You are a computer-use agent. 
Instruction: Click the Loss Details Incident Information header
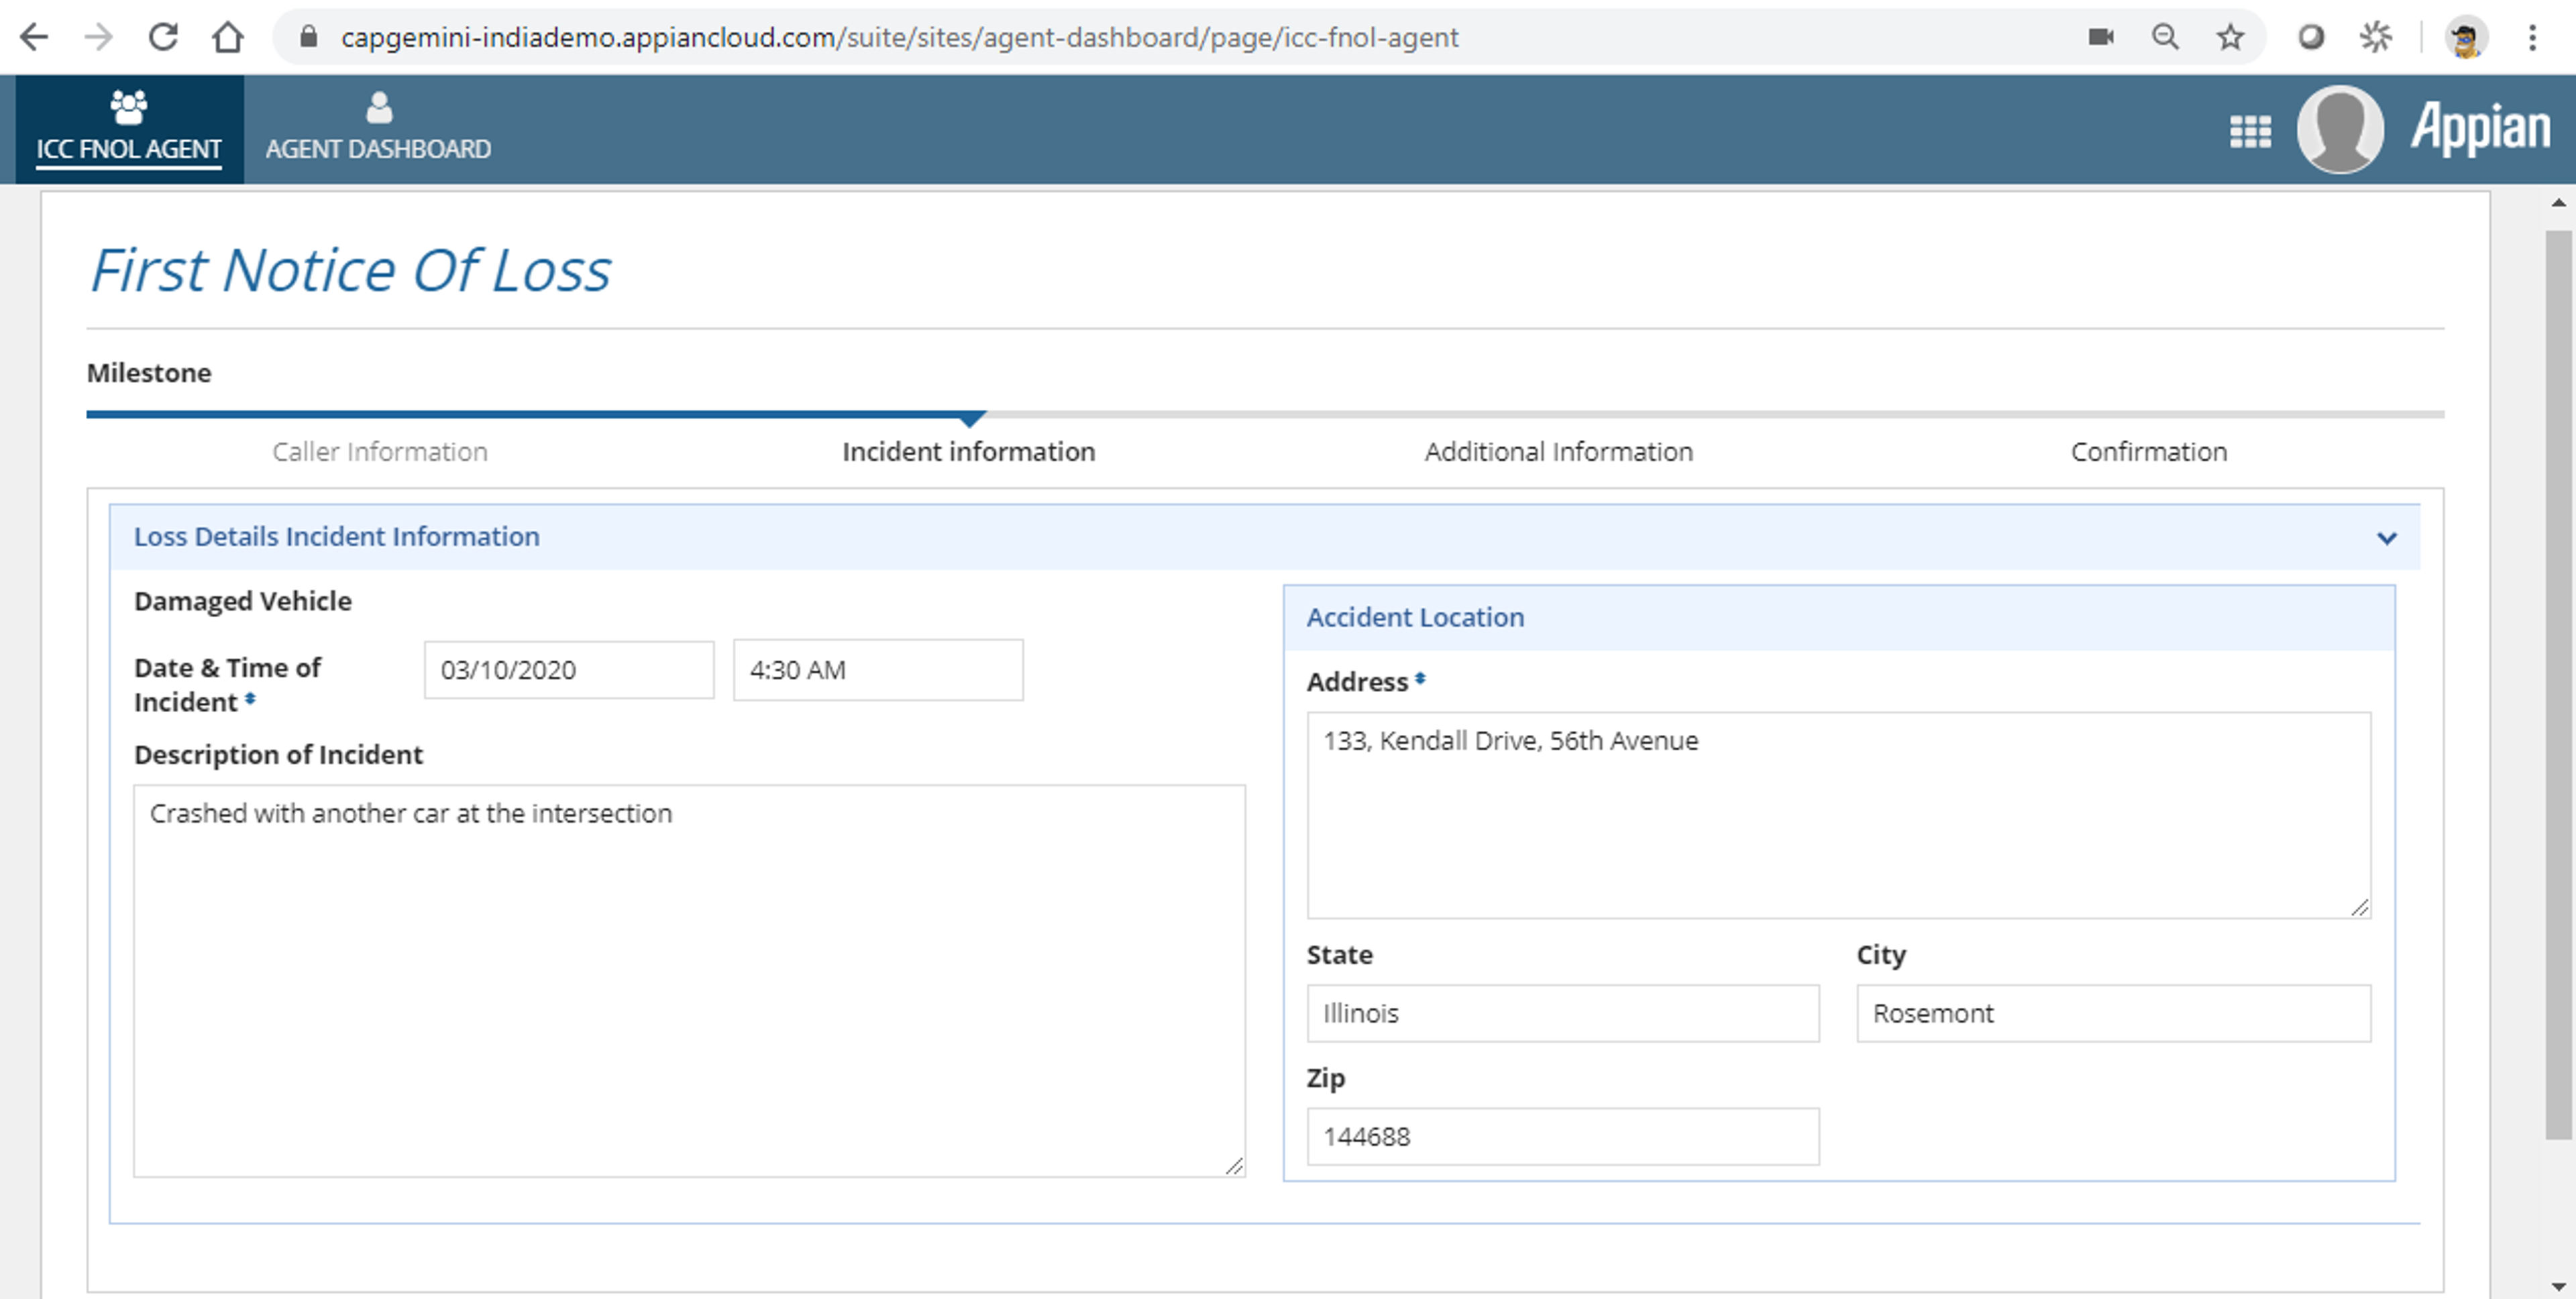(1264, 537)
